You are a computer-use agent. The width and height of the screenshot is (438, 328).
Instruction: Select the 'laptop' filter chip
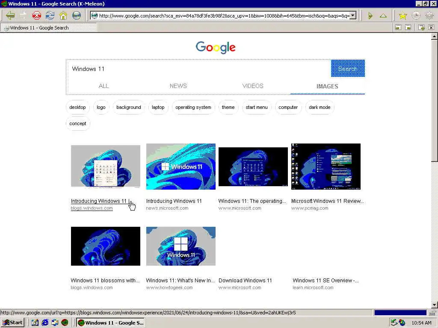click(x=158, y=107)
